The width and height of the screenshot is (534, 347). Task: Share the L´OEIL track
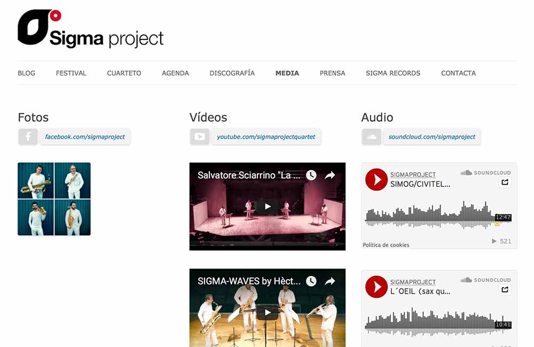[x=505, y=289]
